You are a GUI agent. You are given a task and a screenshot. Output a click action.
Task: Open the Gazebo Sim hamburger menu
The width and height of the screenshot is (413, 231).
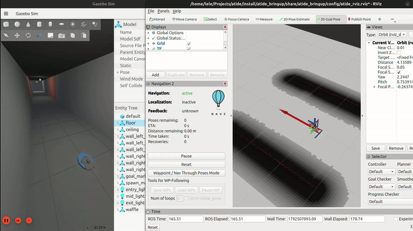point(6,14)
